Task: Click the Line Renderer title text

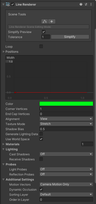Action: 26,5
